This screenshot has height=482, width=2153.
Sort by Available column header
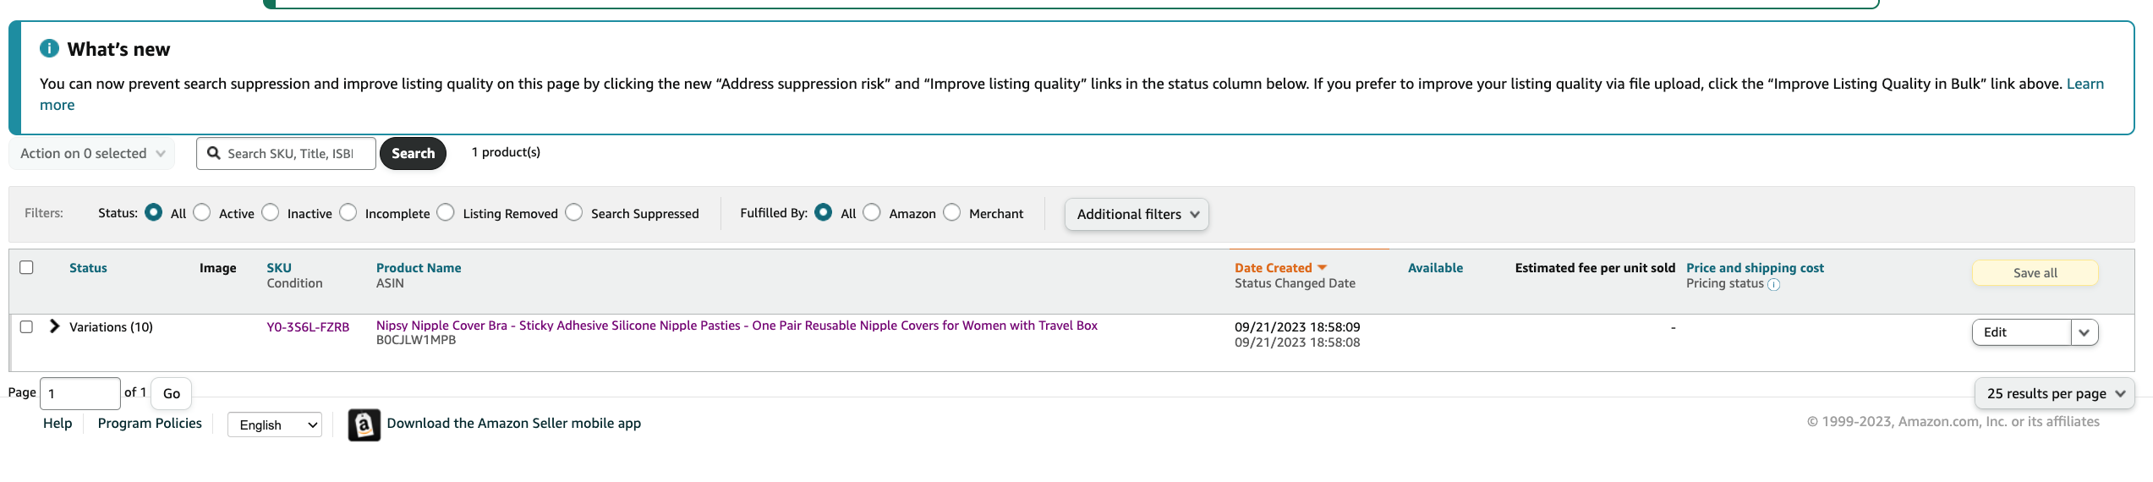[x=1435, y=268]
